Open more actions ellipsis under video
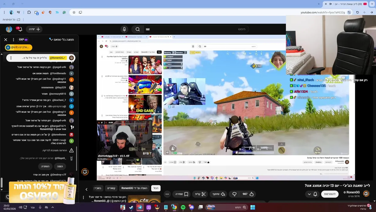 click(167, 194)
